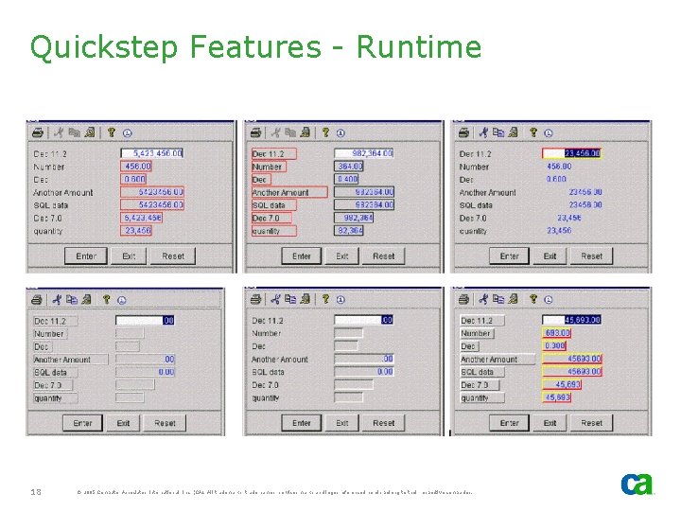Click Number field showing 364.00
The height and width of the screenshot is (511, 681).
(349, 166)
